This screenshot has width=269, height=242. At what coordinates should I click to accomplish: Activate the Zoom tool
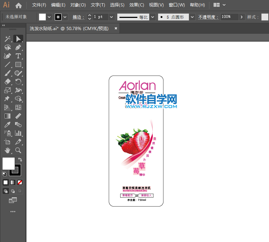18,150
